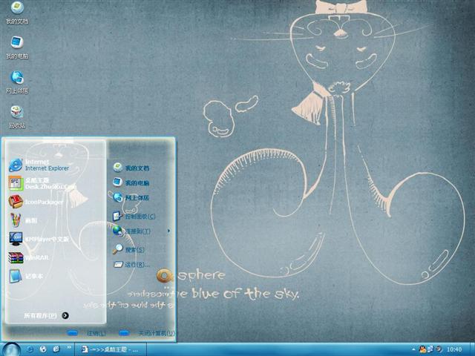475x356 pixels.
Task: Click the 关闭计算机(U) shut down button
Action: coord(147,333)
